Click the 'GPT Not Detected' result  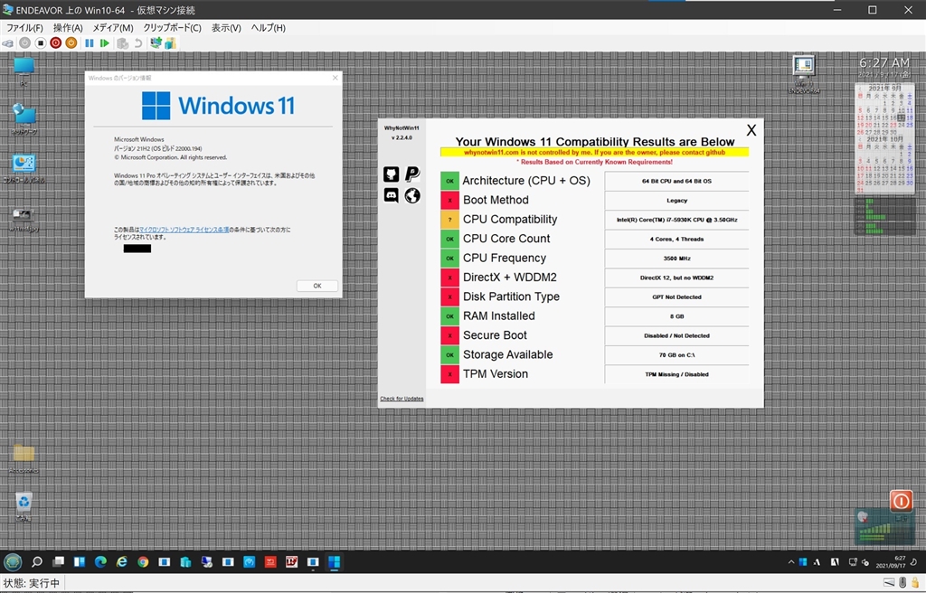(676, 297)
